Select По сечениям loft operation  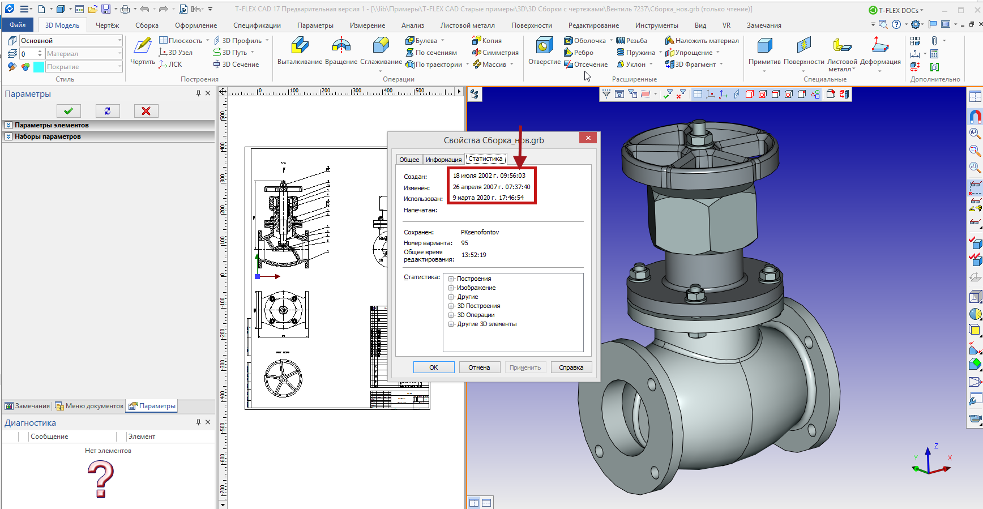pyautogui.click(x=431, y=53)
